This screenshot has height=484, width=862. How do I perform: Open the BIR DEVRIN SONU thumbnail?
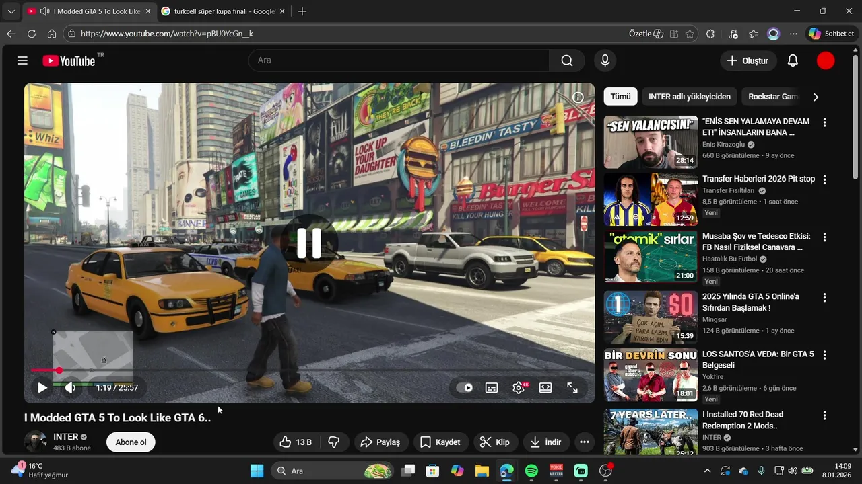651,375
